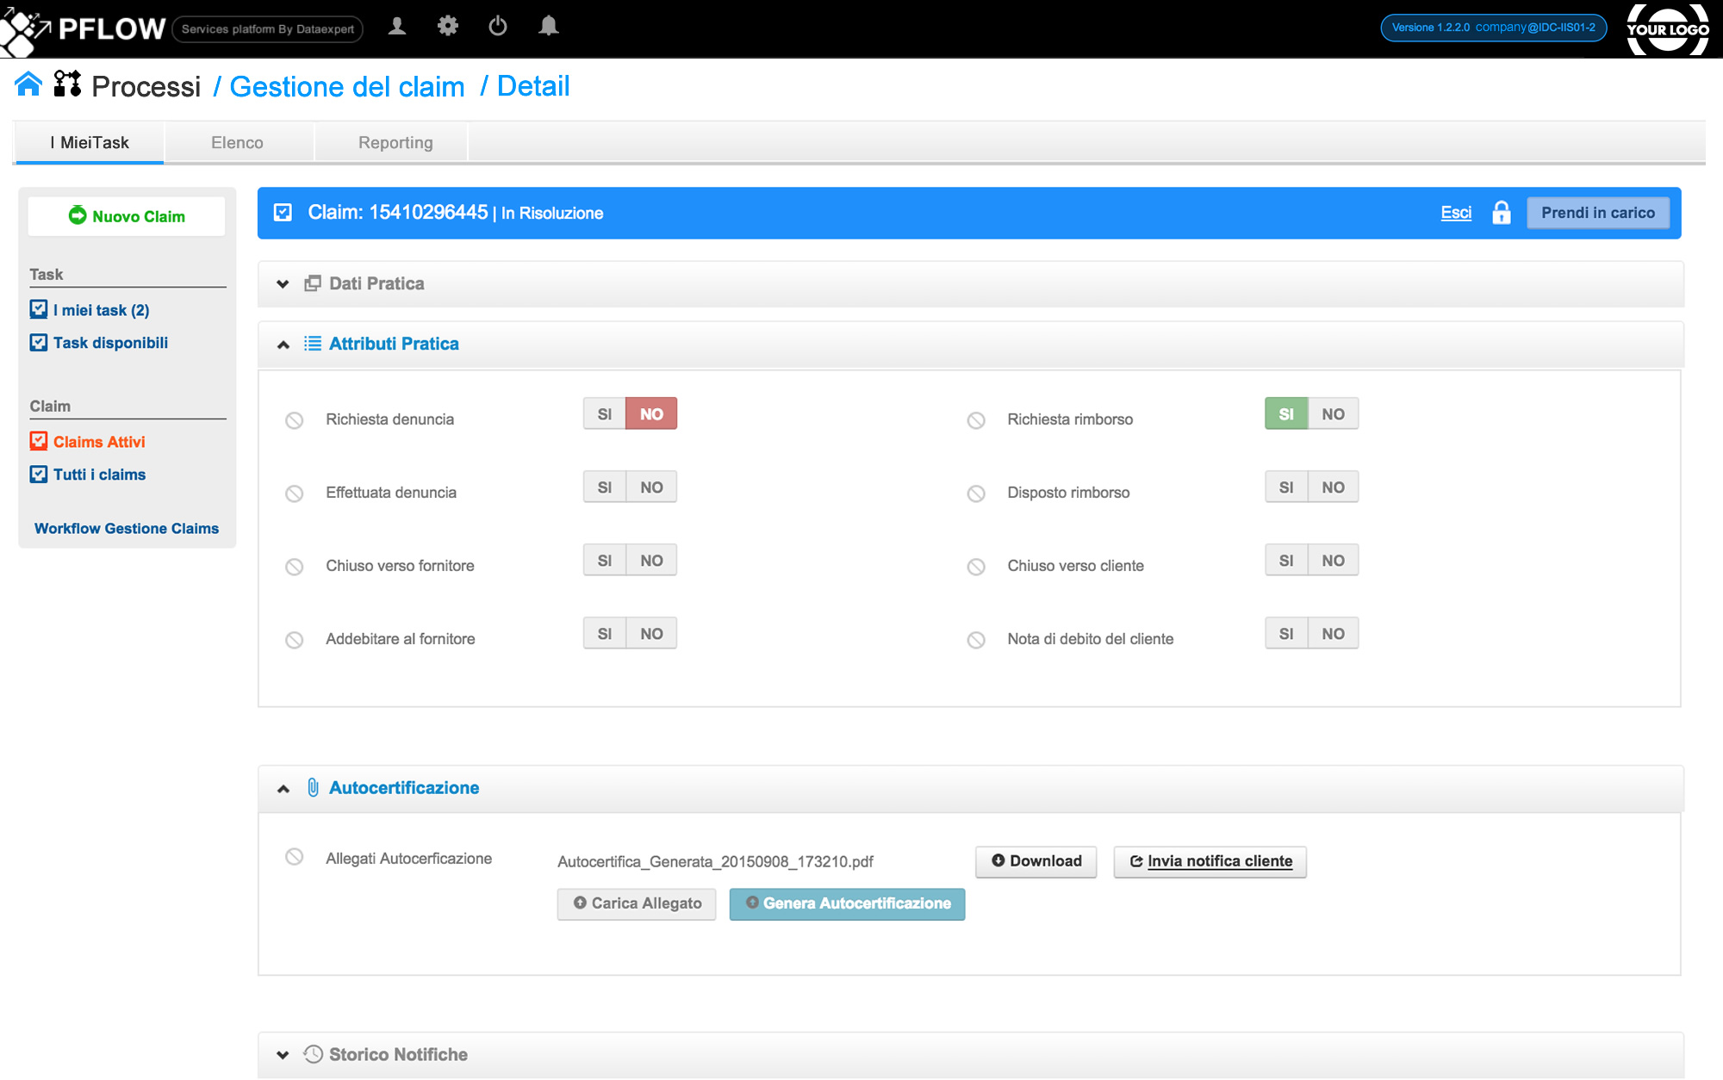Open the Reporting tab

coord(395,143)
